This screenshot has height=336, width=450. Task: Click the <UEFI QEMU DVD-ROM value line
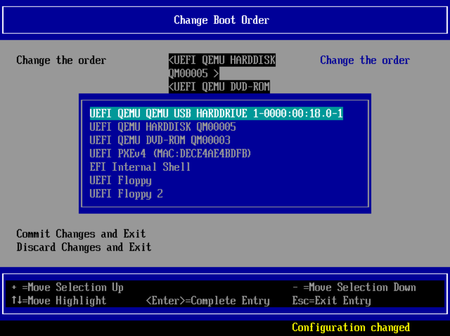click(219, 87)
